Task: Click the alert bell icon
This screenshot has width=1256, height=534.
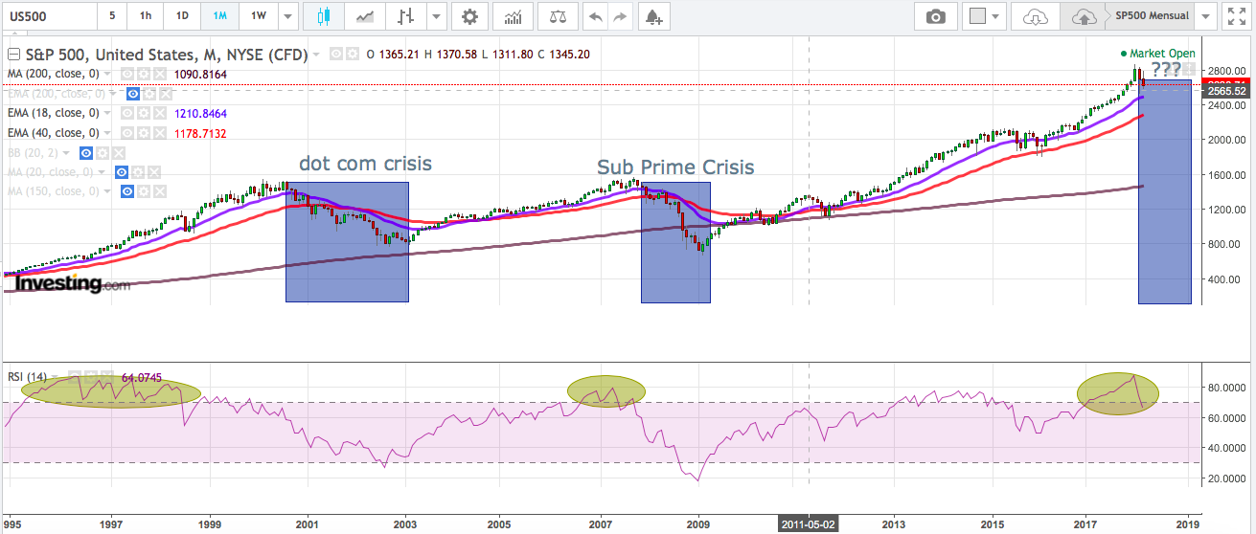Action: 652,16
